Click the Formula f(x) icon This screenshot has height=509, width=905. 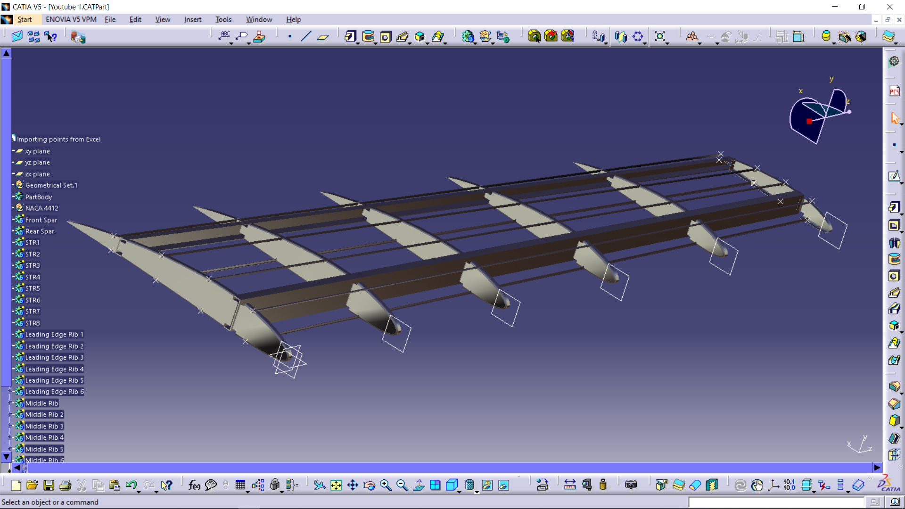tap(194, 485)
